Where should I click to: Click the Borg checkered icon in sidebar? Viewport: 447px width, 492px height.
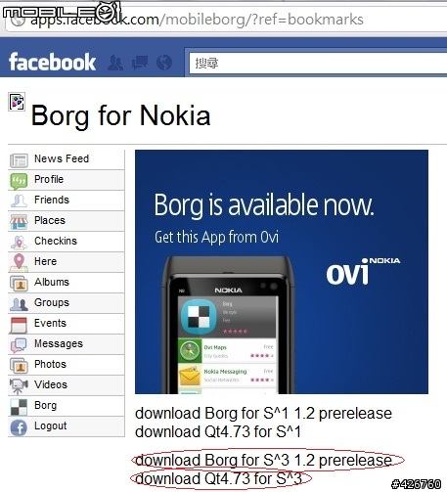coord(19,407)
